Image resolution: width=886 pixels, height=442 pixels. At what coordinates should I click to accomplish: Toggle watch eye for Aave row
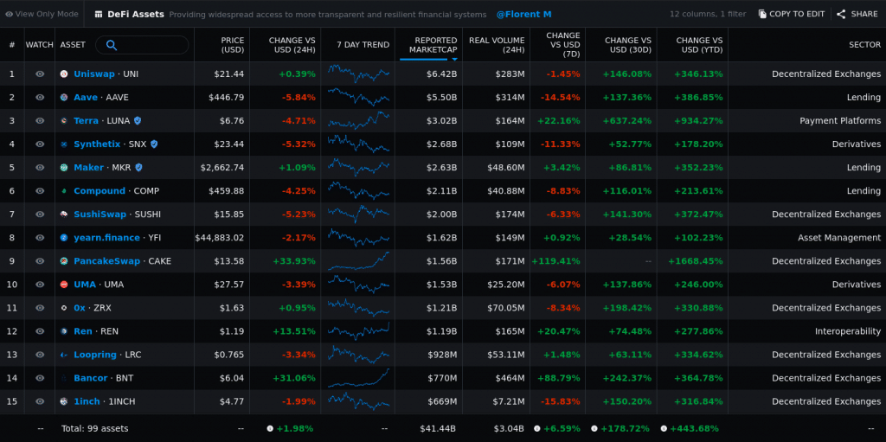(40, 98)
